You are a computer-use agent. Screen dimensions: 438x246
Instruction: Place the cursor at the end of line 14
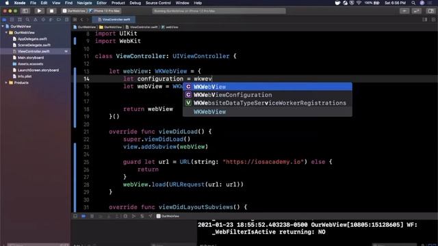pyautogui.click(x=213, y=79)
